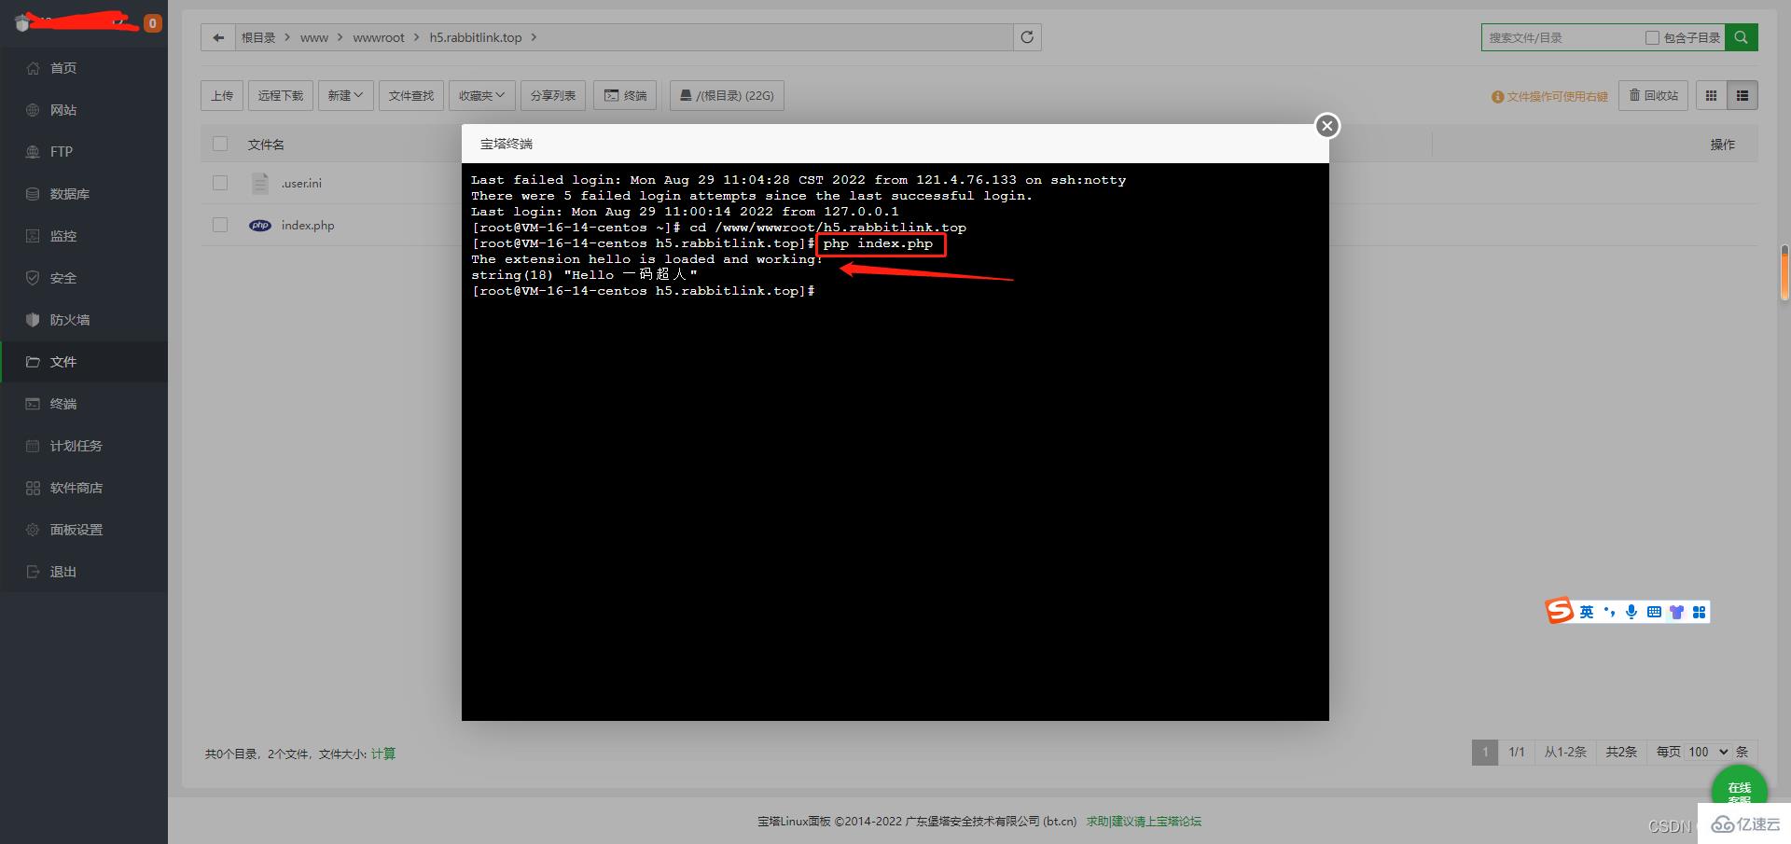
Task: Click the 文件名 column header
Action: [x=266, y=145]
